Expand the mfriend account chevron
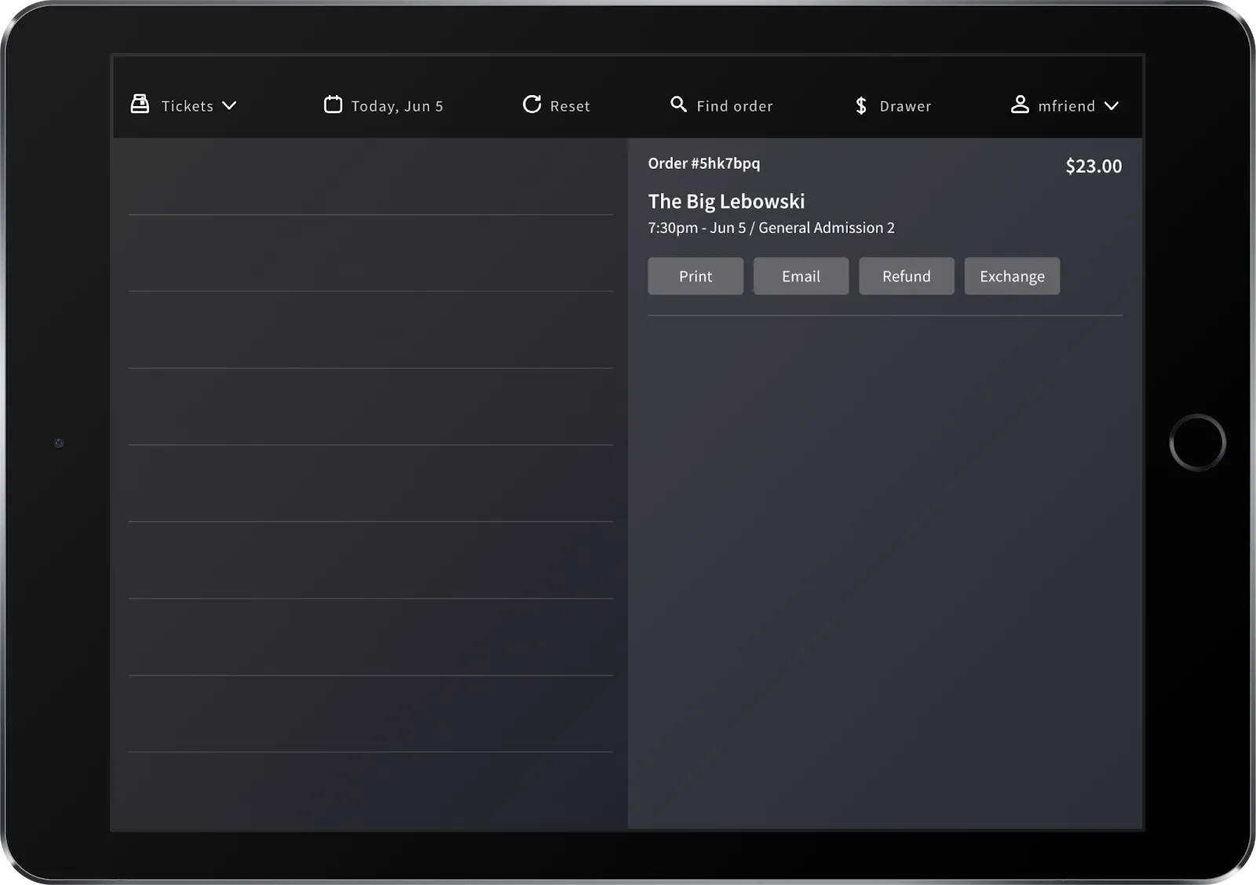This screenshot has width=1256, height=885. 1112,106
